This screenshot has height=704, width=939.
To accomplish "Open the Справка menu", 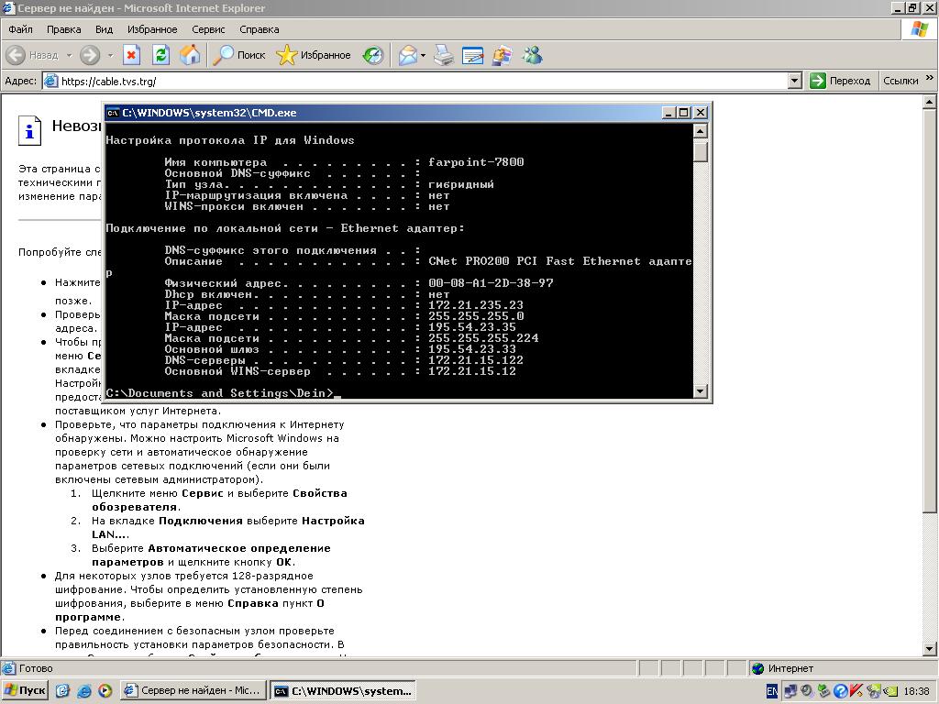I will (259, 29).
